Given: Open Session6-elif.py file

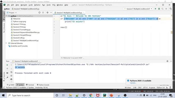Looking at the screenshot, I should click(x=19, y=38).
